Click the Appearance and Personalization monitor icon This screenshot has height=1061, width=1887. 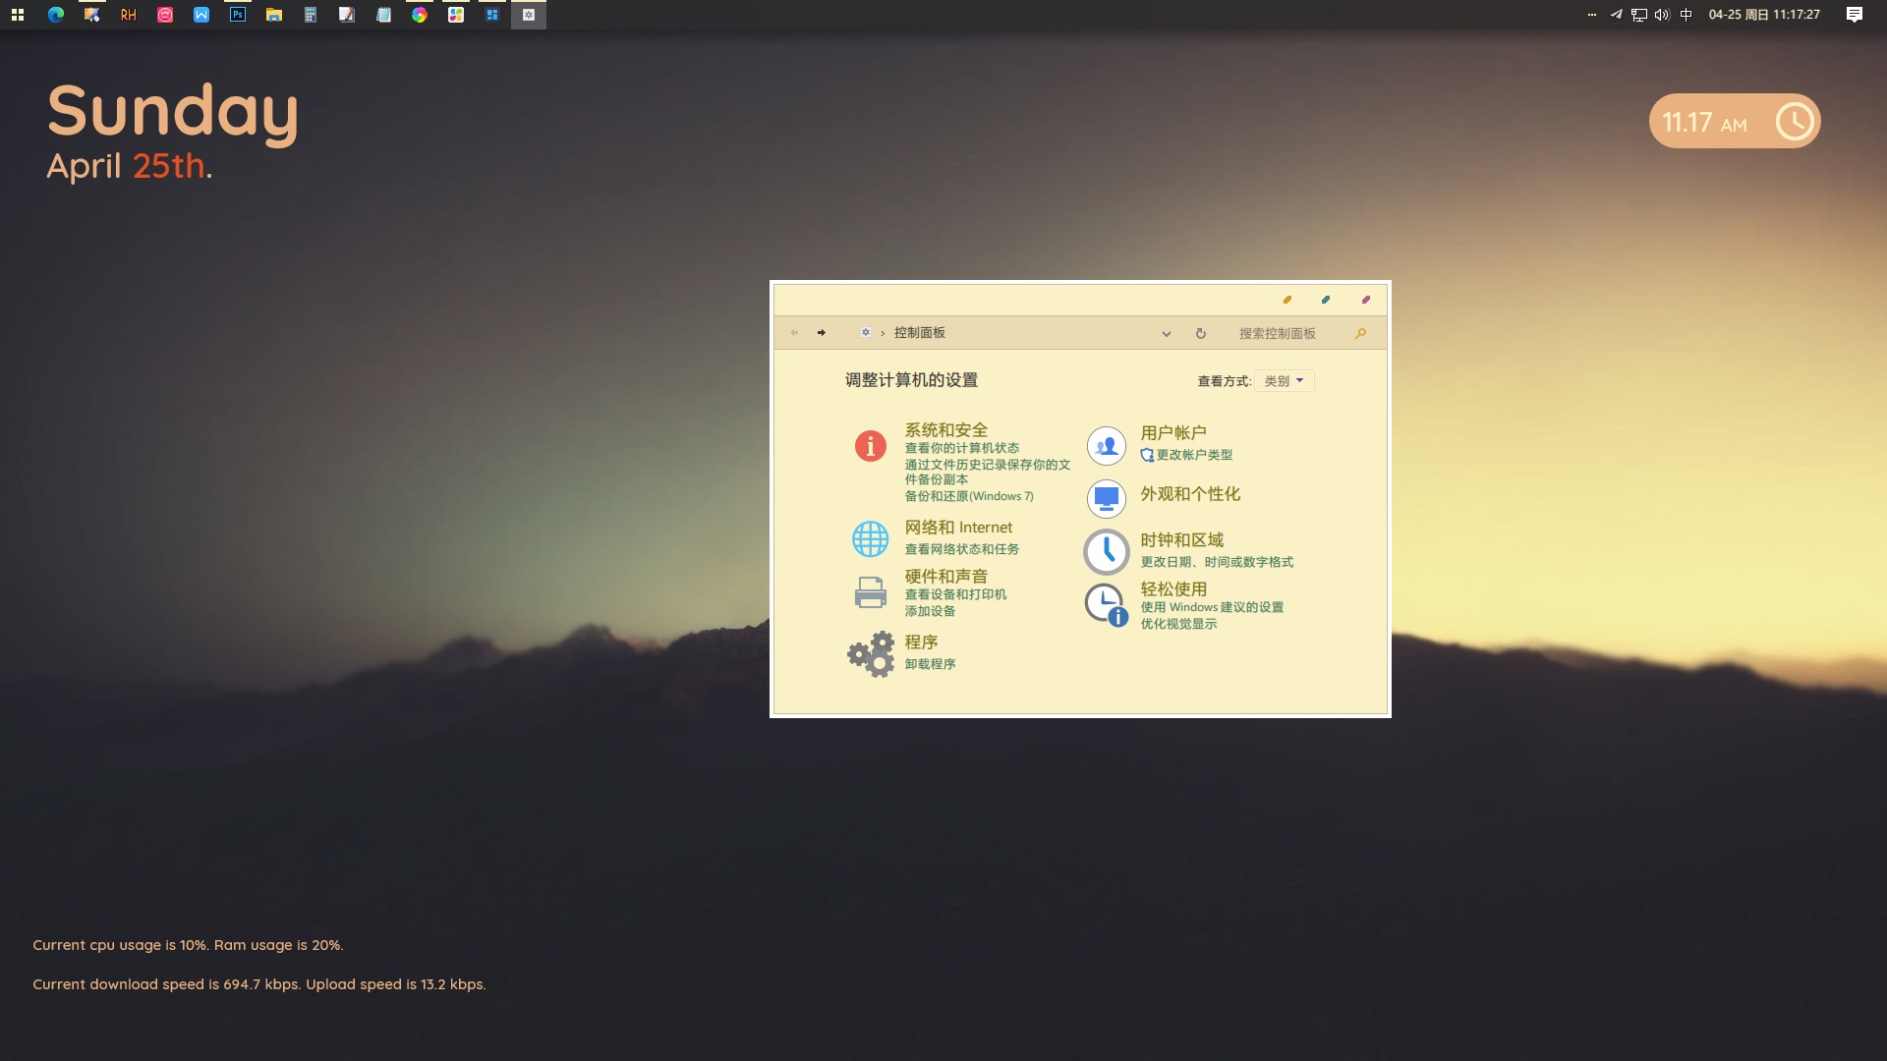click(1106, 498)
